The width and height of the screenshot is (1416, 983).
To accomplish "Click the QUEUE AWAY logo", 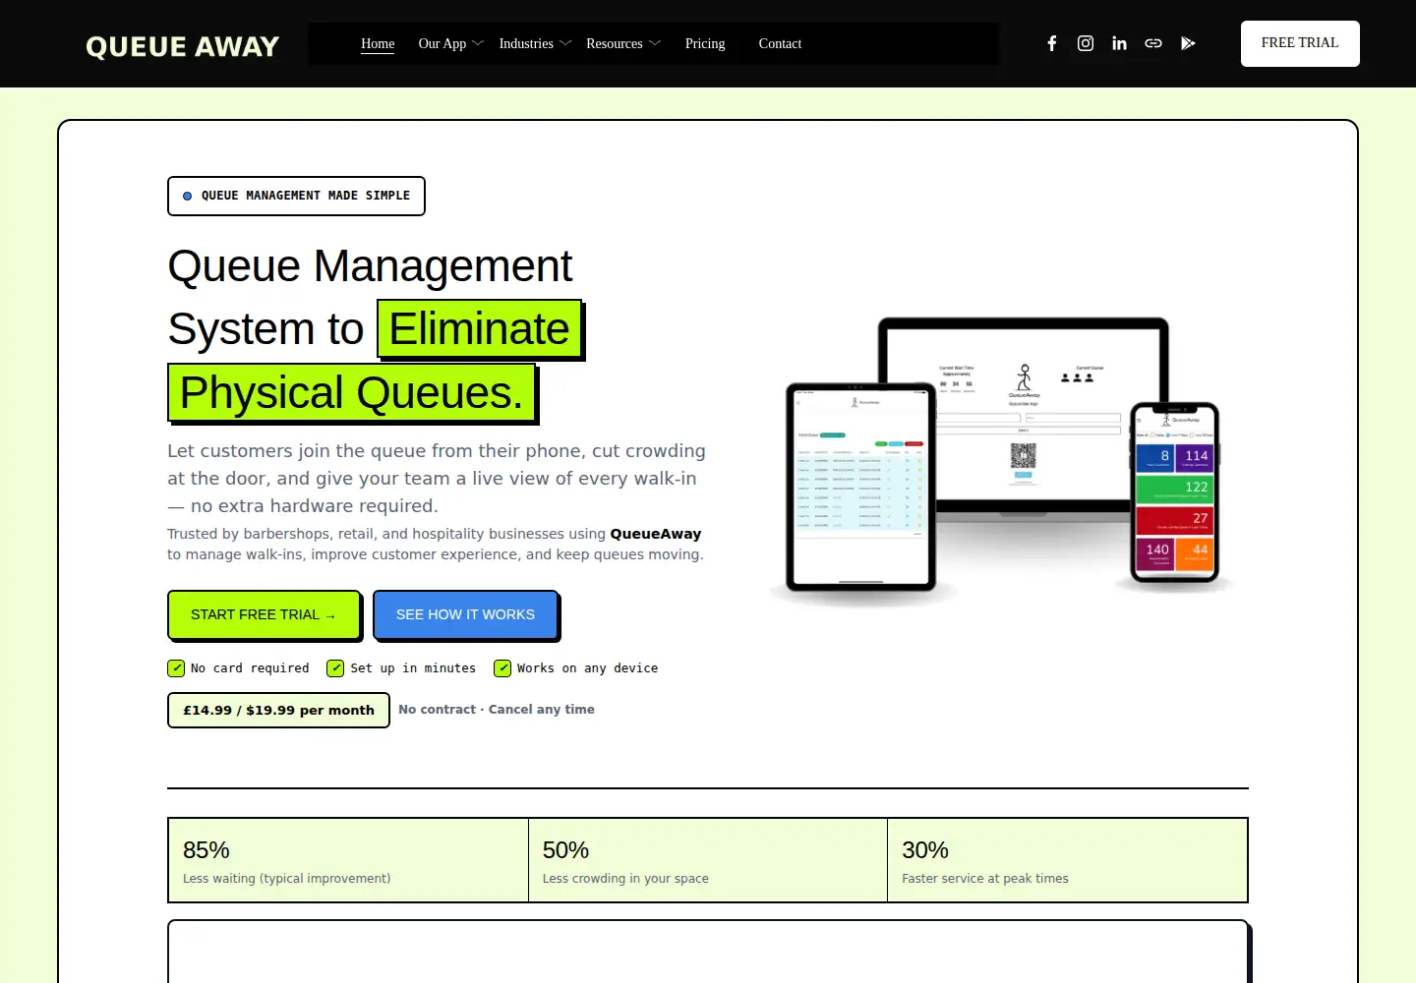I will tap(183, 46).
